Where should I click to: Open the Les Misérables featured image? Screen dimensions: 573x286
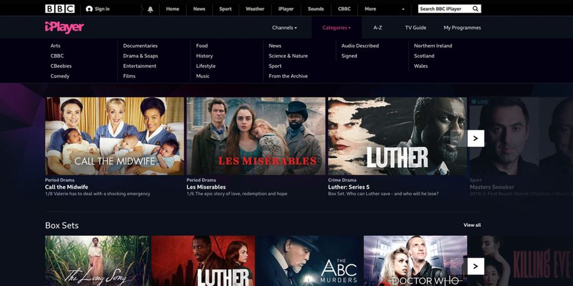click(x=256, y=136)
